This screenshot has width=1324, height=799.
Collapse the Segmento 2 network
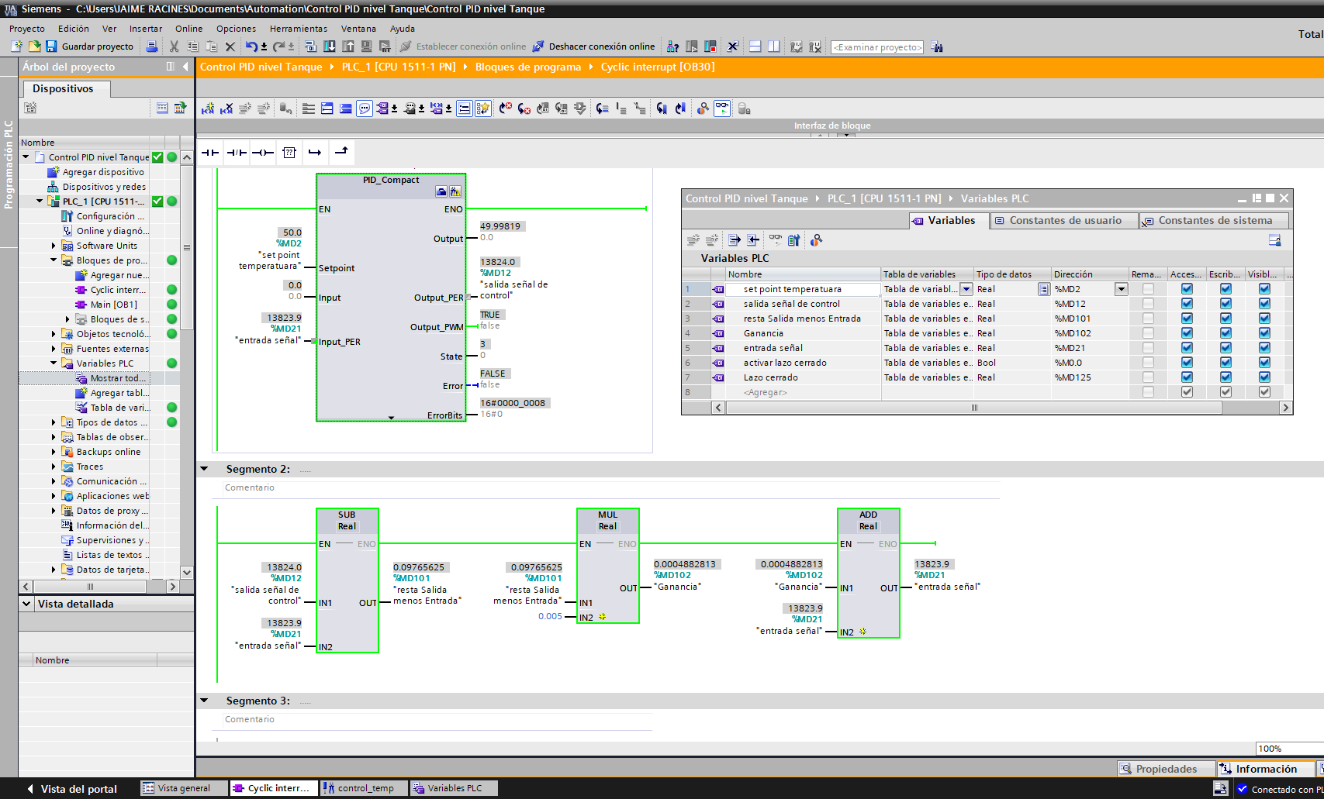coord(205,469)
